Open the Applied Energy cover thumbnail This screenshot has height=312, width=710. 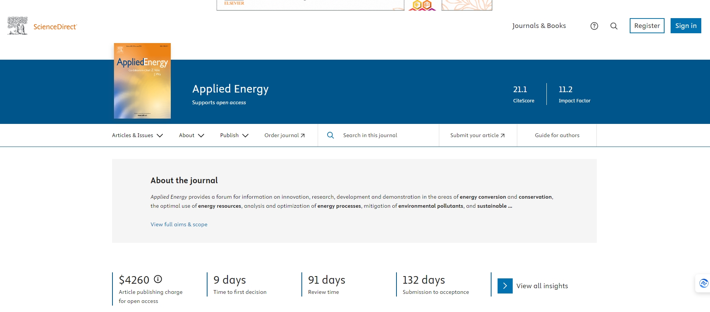tap(142, 81)
